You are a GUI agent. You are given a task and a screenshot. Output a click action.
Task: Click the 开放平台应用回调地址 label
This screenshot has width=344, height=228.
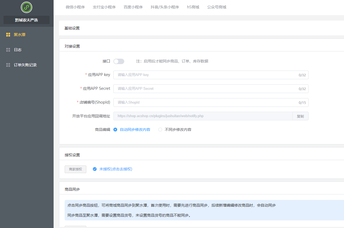point(91,116)
